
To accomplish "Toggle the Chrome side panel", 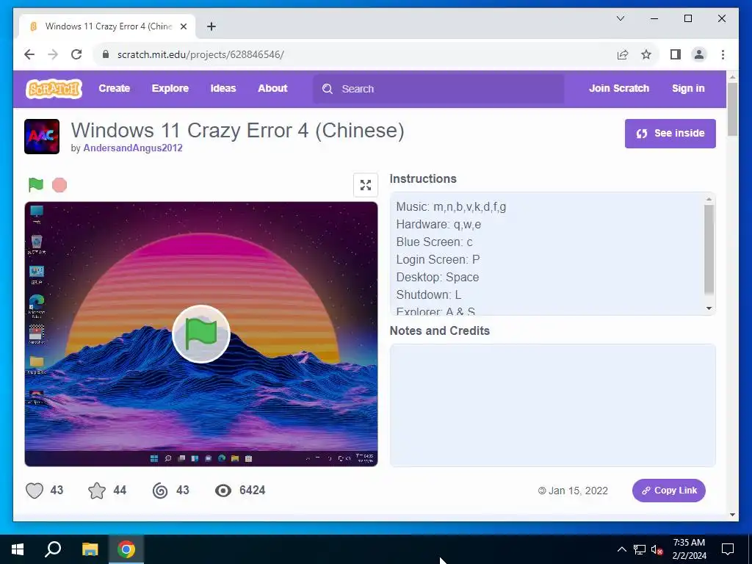I will (676, 54).
